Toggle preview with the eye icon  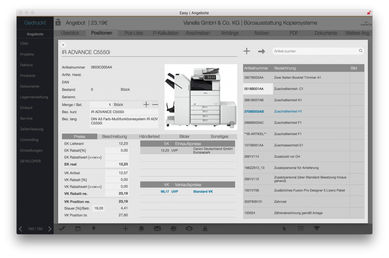pos(189,229)
